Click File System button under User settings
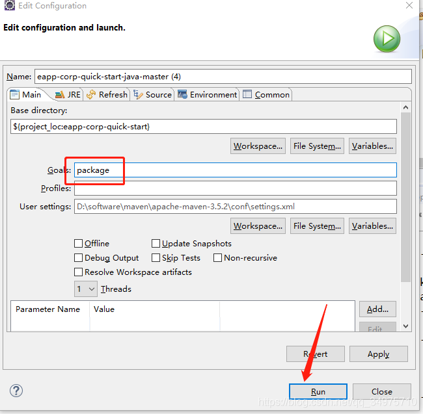 point(317,226)
